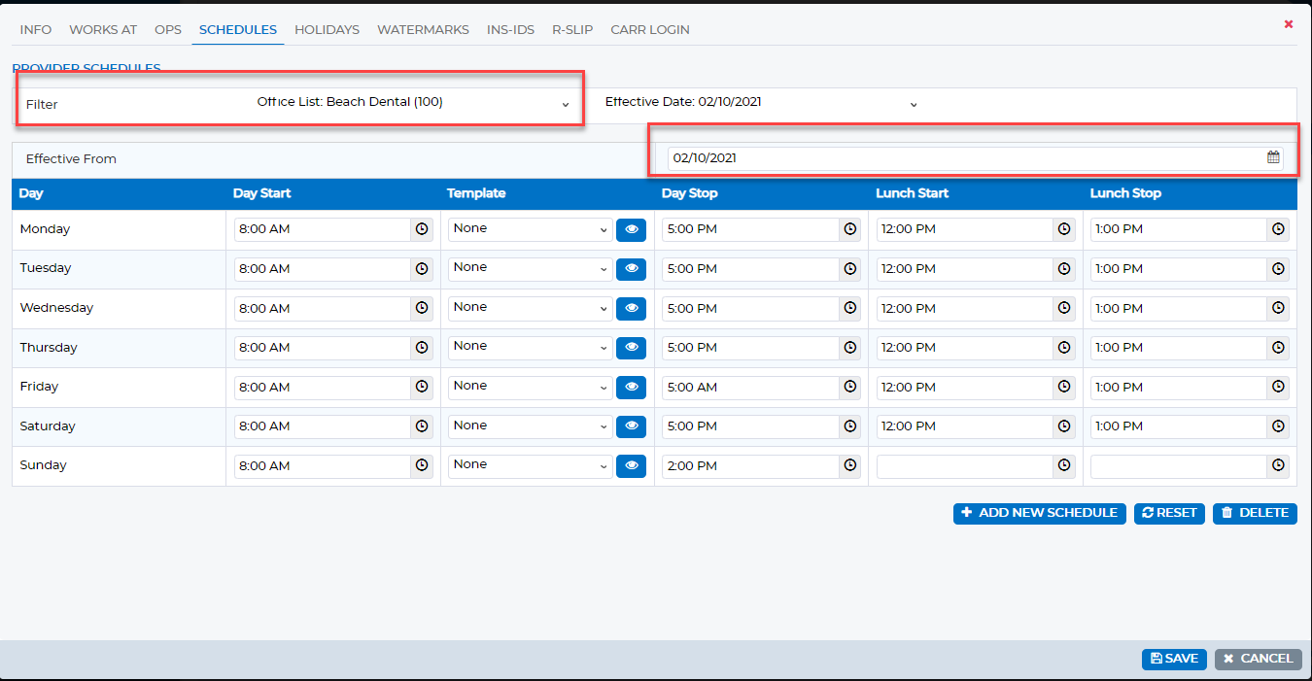Screen dimensions: 1312x681
Task: Open Saturday Template dropdown
Action: click(x=530, y=426)
